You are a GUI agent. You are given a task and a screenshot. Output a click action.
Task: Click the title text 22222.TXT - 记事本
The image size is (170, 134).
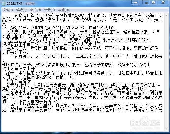pos(21,3)
